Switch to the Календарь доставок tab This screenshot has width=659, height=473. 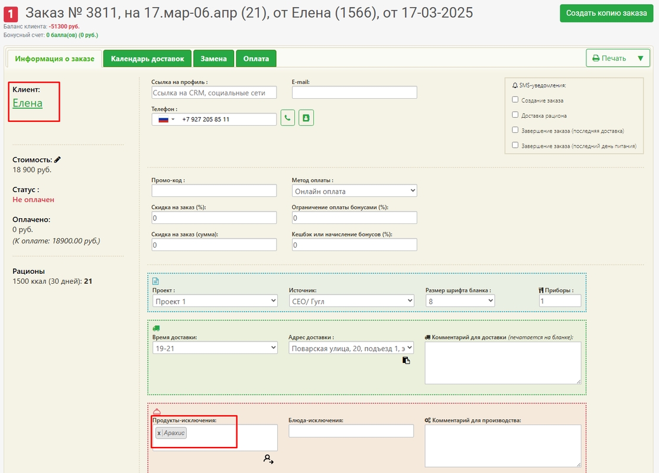click(x=147, y=59)
